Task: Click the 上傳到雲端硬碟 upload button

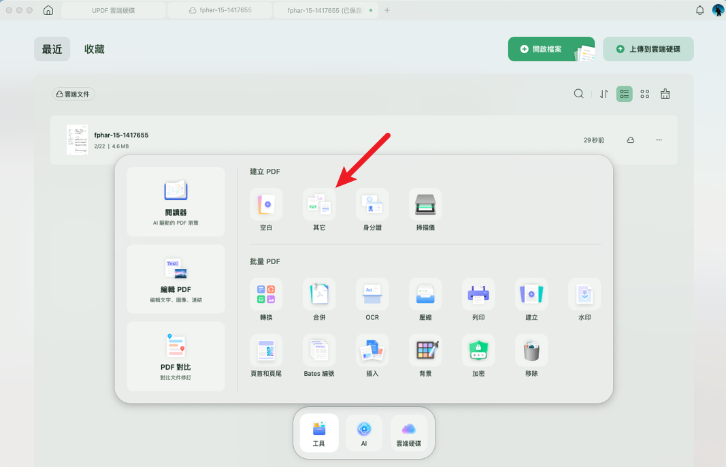Action: click(648, 49)
